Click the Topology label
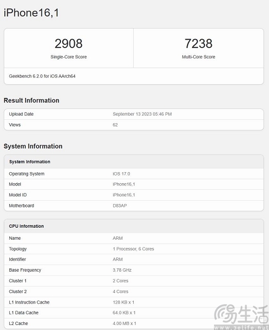 [x=18, y=249]
